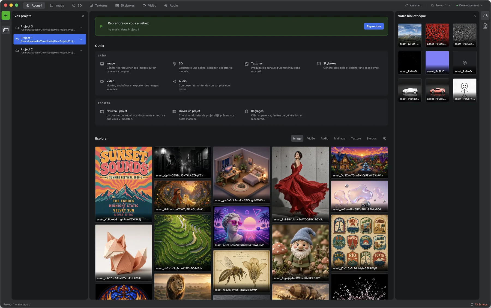The height and width of the screenshot is (308, 491).
Task: Open the cloud library icon
Action: [485, 16]
